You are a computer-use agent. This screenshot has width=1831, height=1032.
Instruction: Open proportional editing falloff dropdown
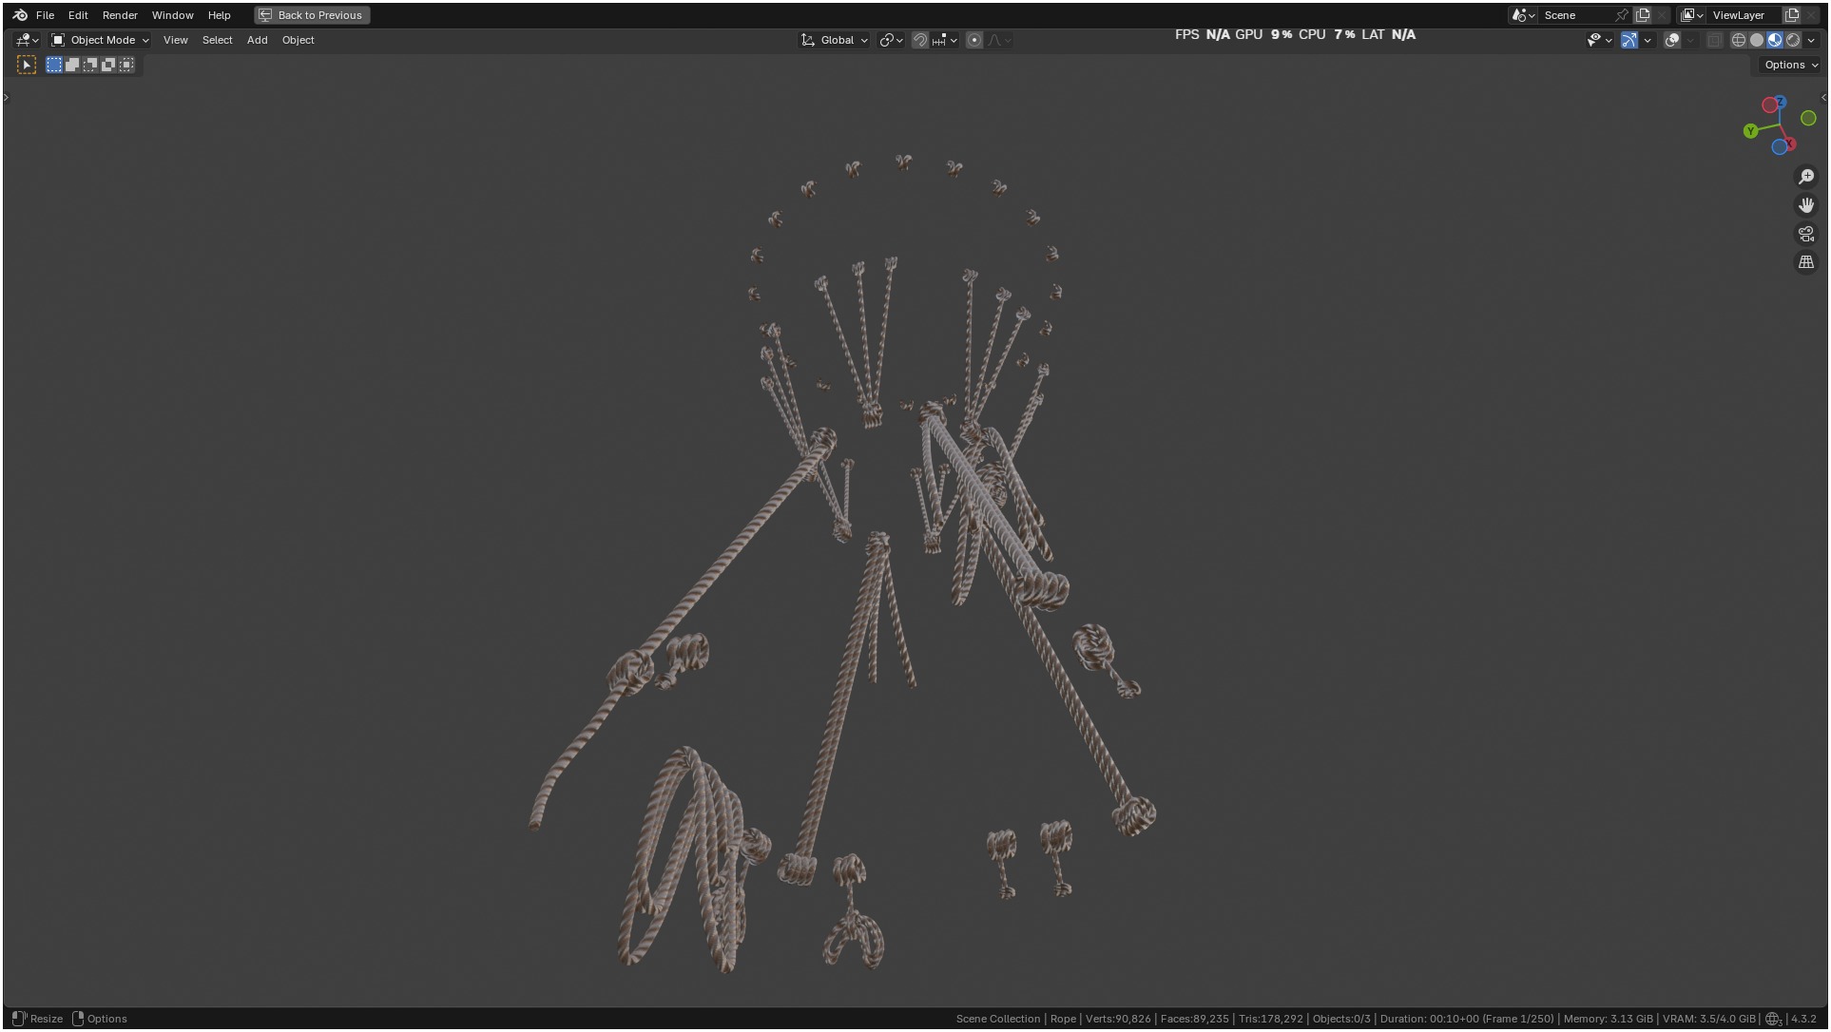click(x=999, y=40)
